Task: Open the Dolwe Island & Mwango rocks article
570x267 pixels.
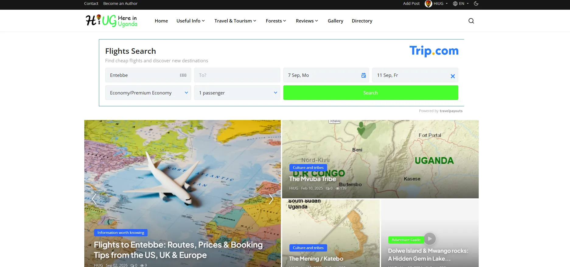Action: pos(428,255)
